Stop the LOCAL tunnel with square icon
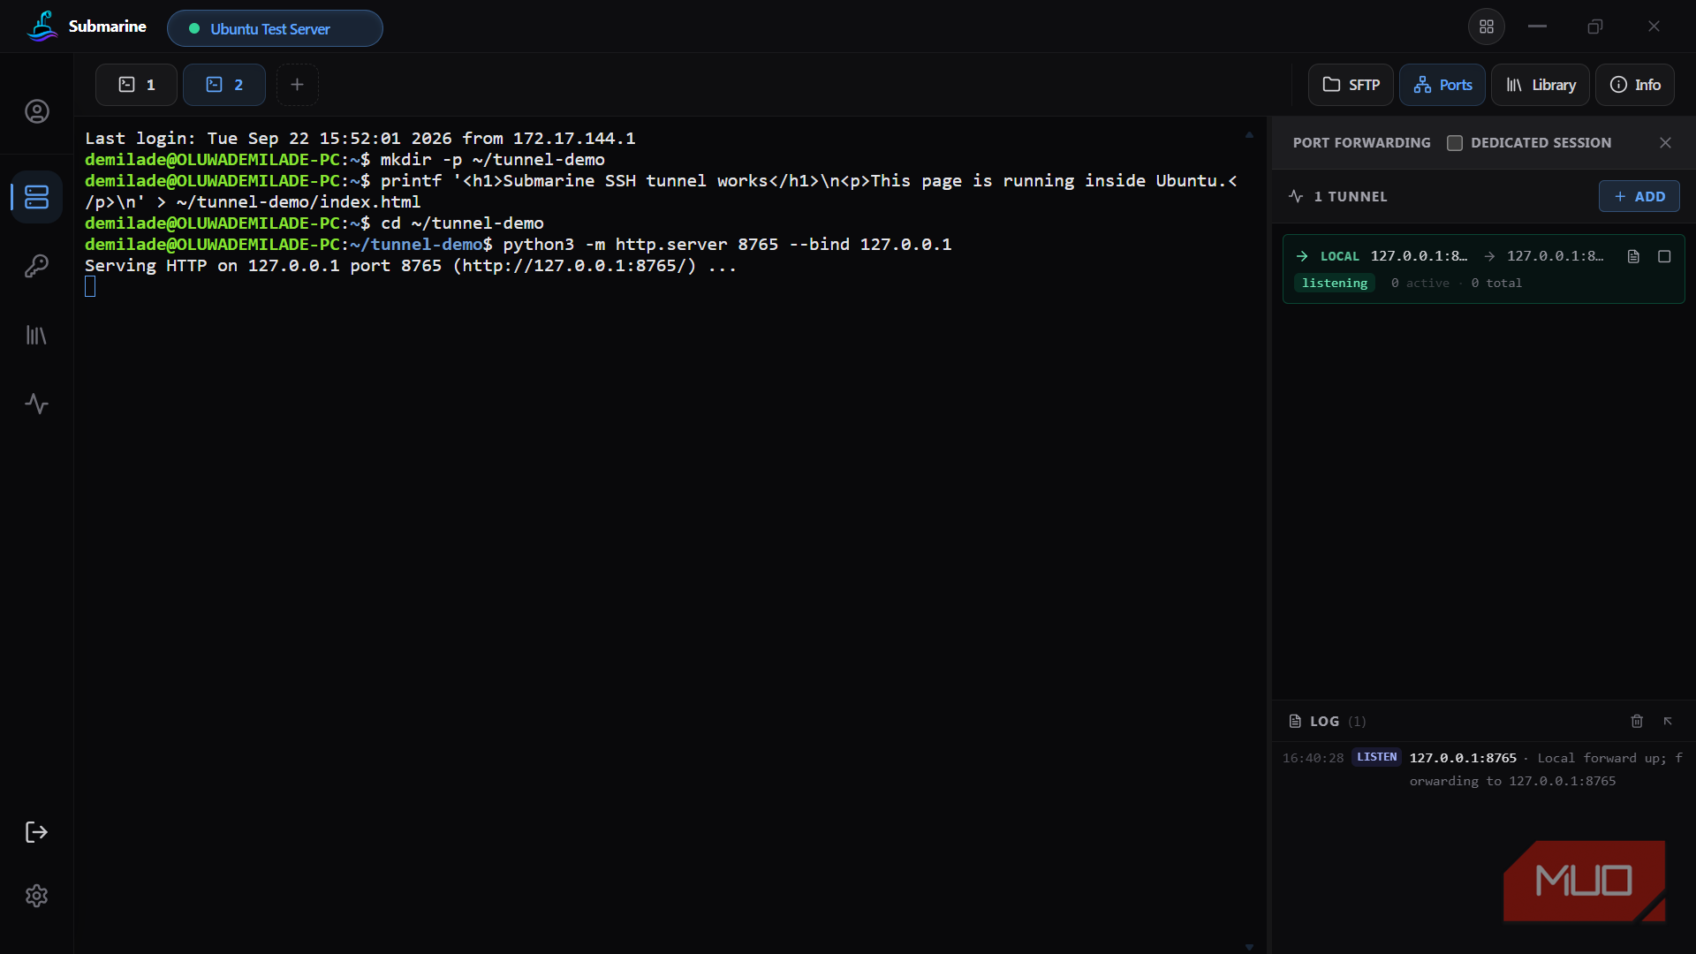 click(1664, 256)
